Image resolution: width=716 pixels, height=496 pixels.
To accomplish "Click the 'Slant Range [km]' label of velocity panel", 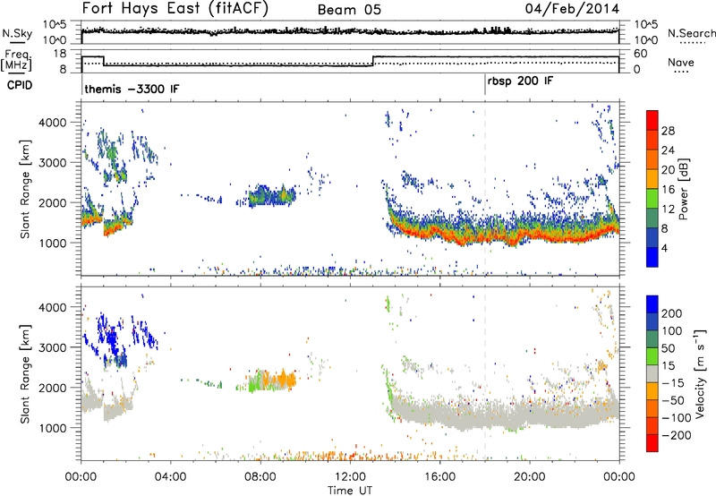I will (x=25, y=374).
